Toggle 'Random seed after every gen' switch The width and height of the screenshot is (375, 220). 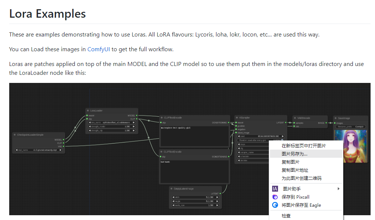[282, 140]
